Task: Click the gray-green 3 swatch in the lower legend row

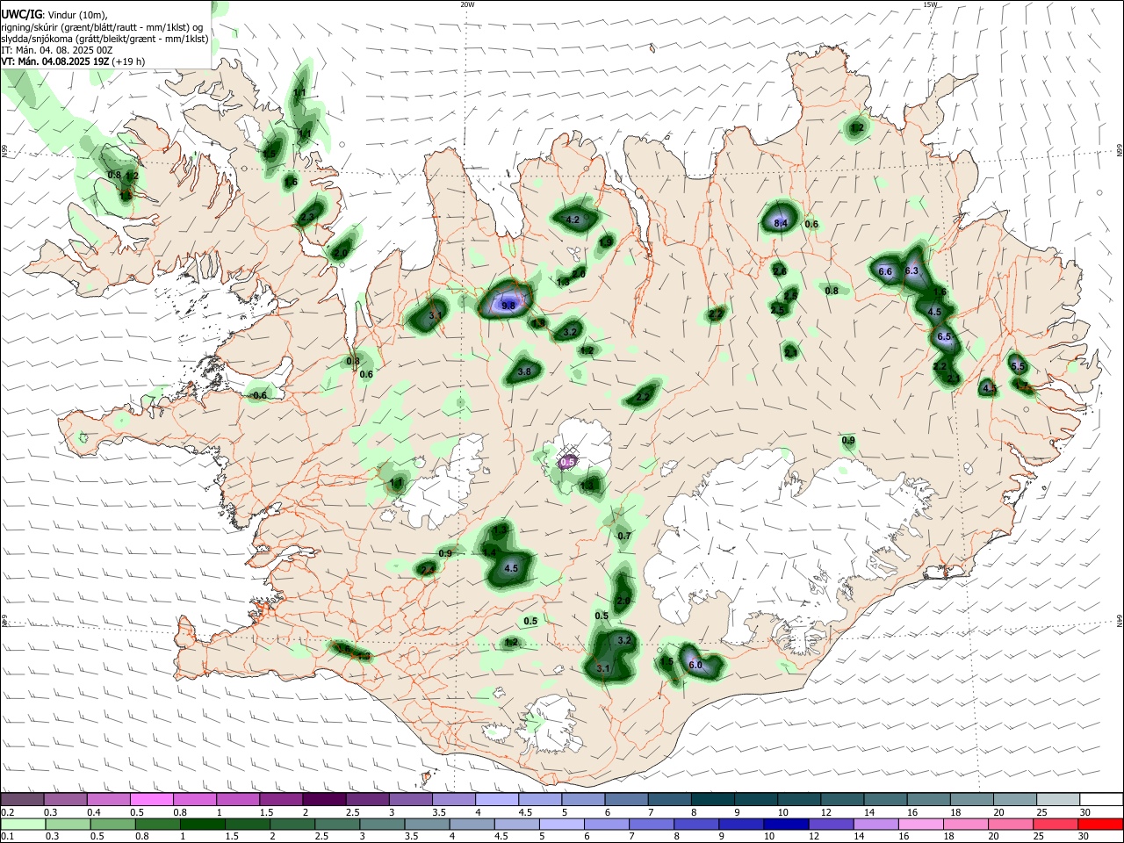Action: tap(382, 824)
